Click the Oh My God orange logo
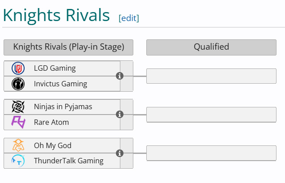Viewport: 285px width, 183px height. [18, 145]
